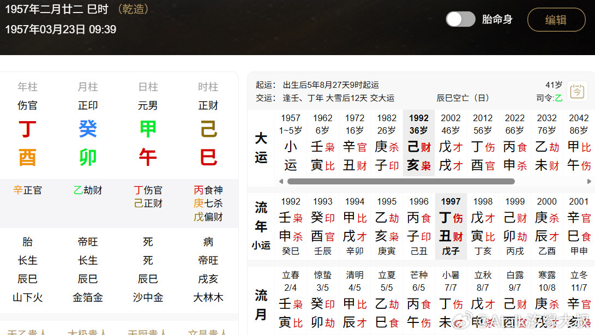
Task: Click the 丙食神 hidden stem
Action: pyautogui.click(x=208, y=190)
